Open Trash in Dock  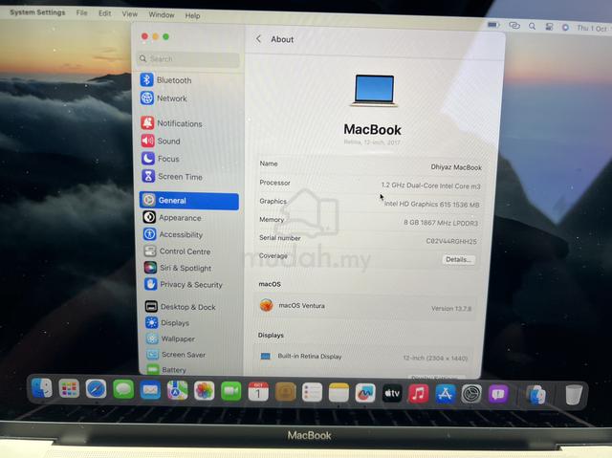point(574,395)
